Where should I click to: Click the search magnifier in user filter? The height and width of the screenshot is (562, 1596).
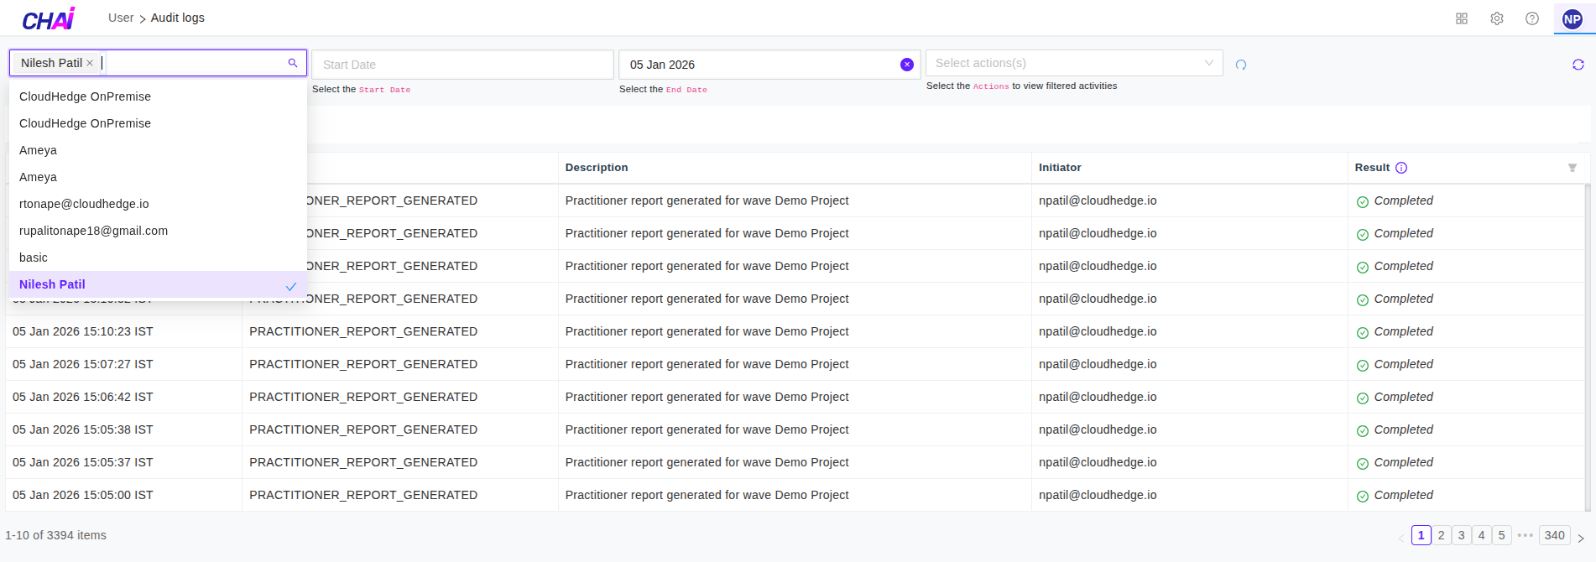pyautogui.click(x=293, y=63)
